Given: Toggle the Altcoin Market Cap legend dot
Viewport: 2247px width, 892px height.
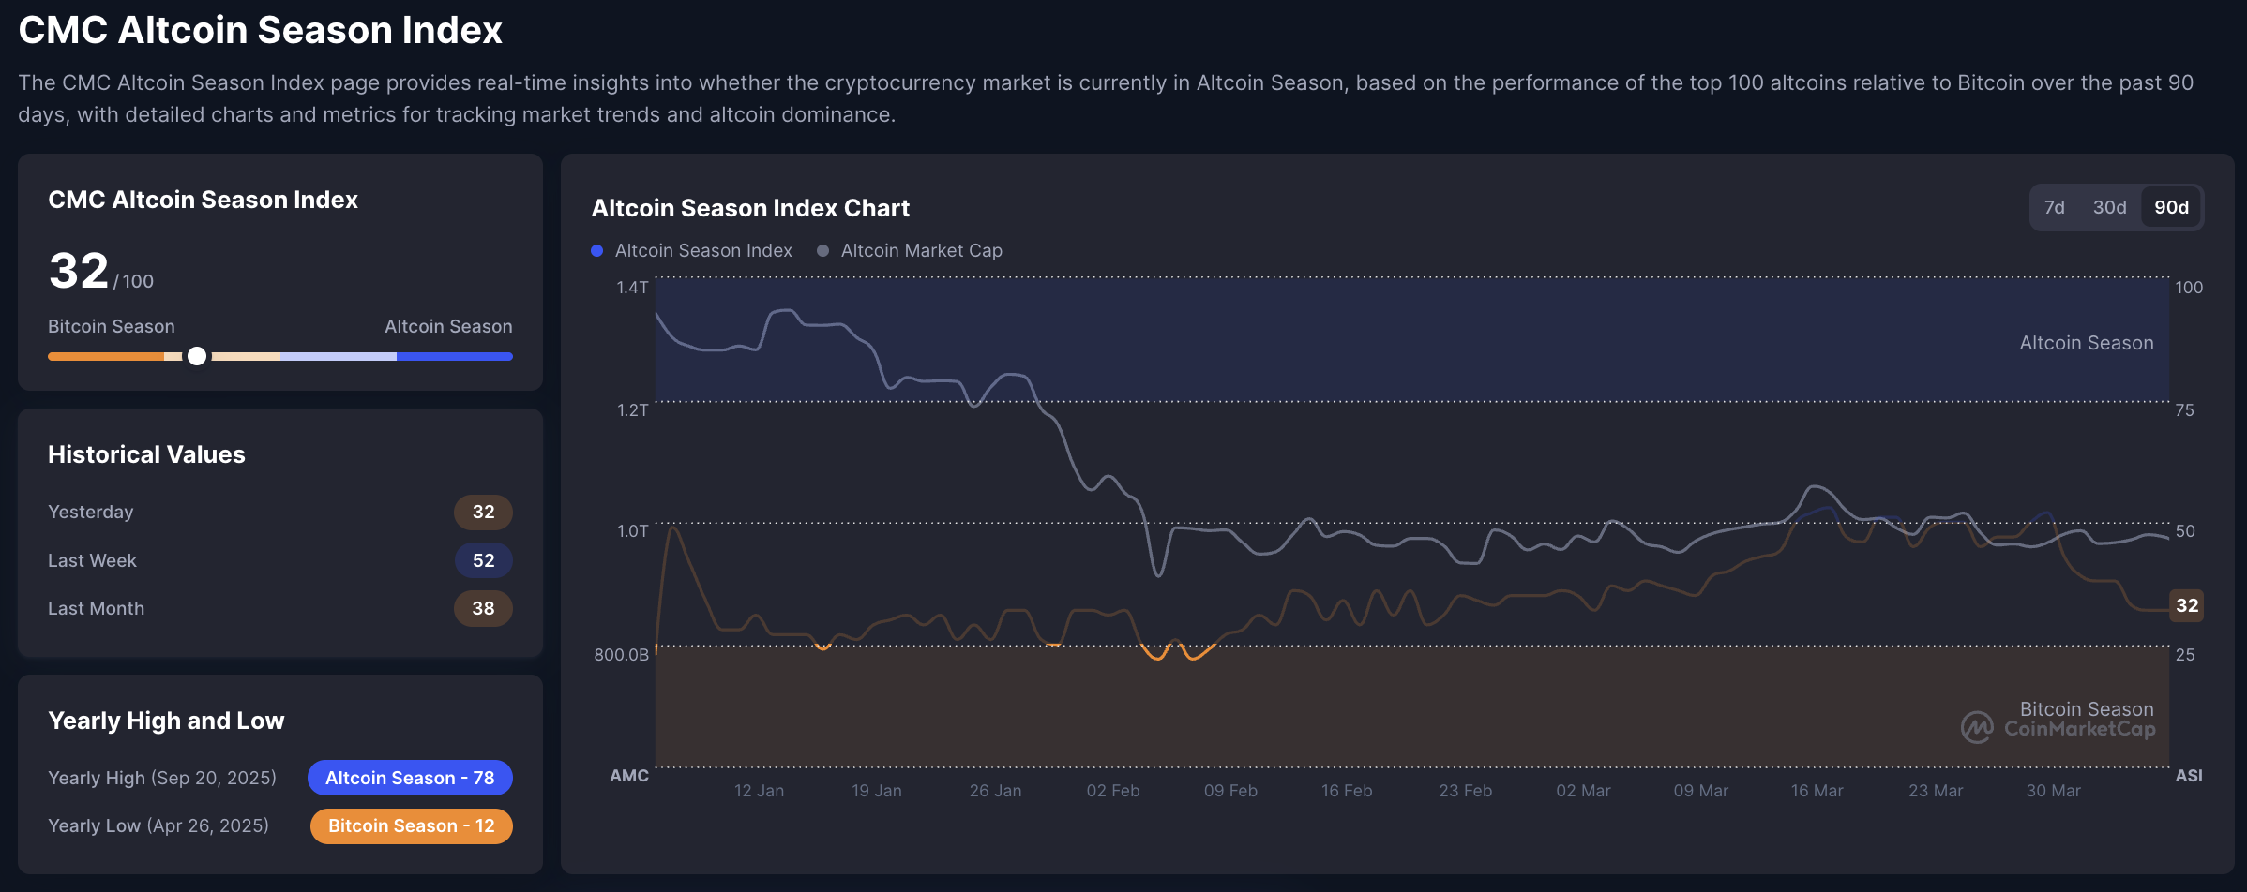Looking at the screenshot, I should (822, 250).
